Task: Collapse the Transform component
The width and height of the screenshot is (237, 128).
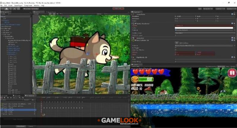Action: (x=132, y=14)
